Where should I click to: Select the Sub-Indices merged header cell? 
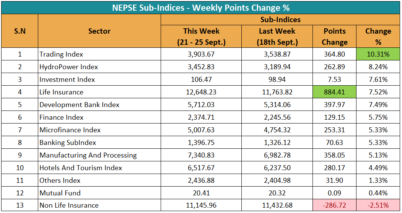tap(280, 20)
